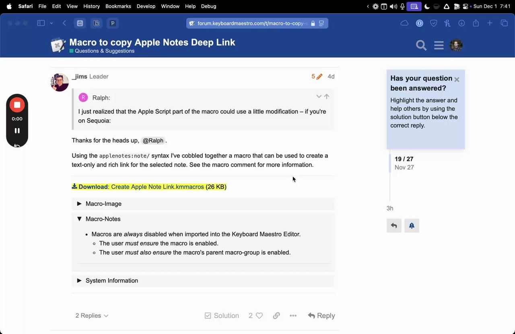
Task: Dismiss the 'Has your question been answered?' notice
Action: pyautogui.click(x=457, y=80)
